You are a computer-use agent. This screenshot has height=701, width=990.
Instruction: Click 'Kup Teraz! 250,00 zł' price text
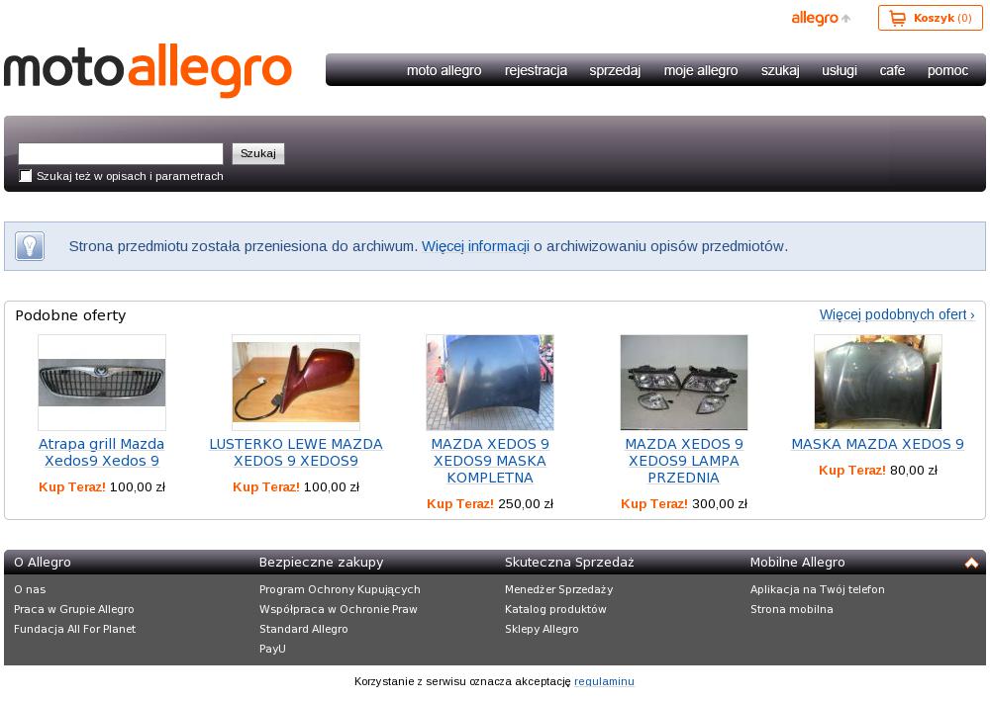(490, 503)
